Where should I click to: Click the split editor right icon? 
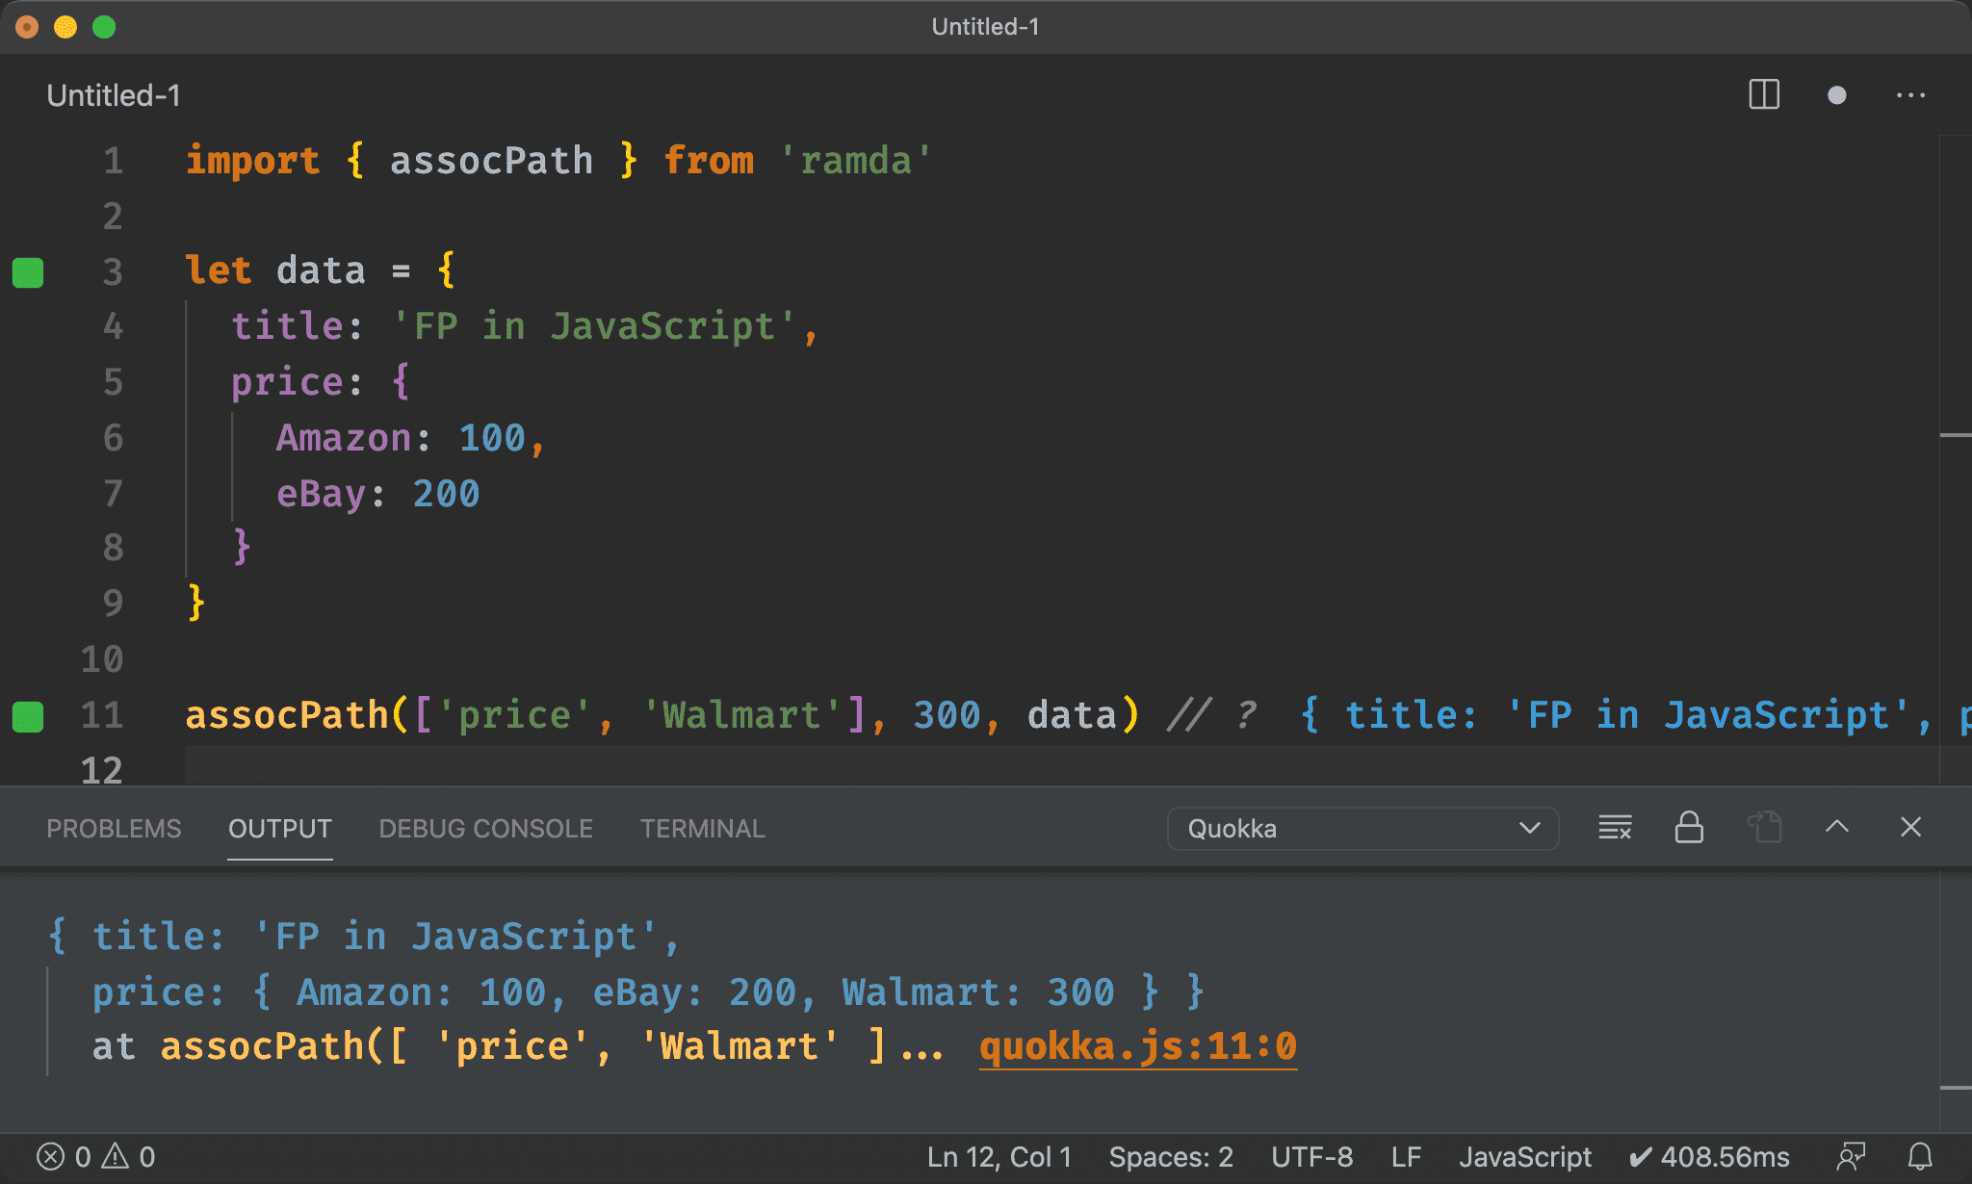(1764, 94)
